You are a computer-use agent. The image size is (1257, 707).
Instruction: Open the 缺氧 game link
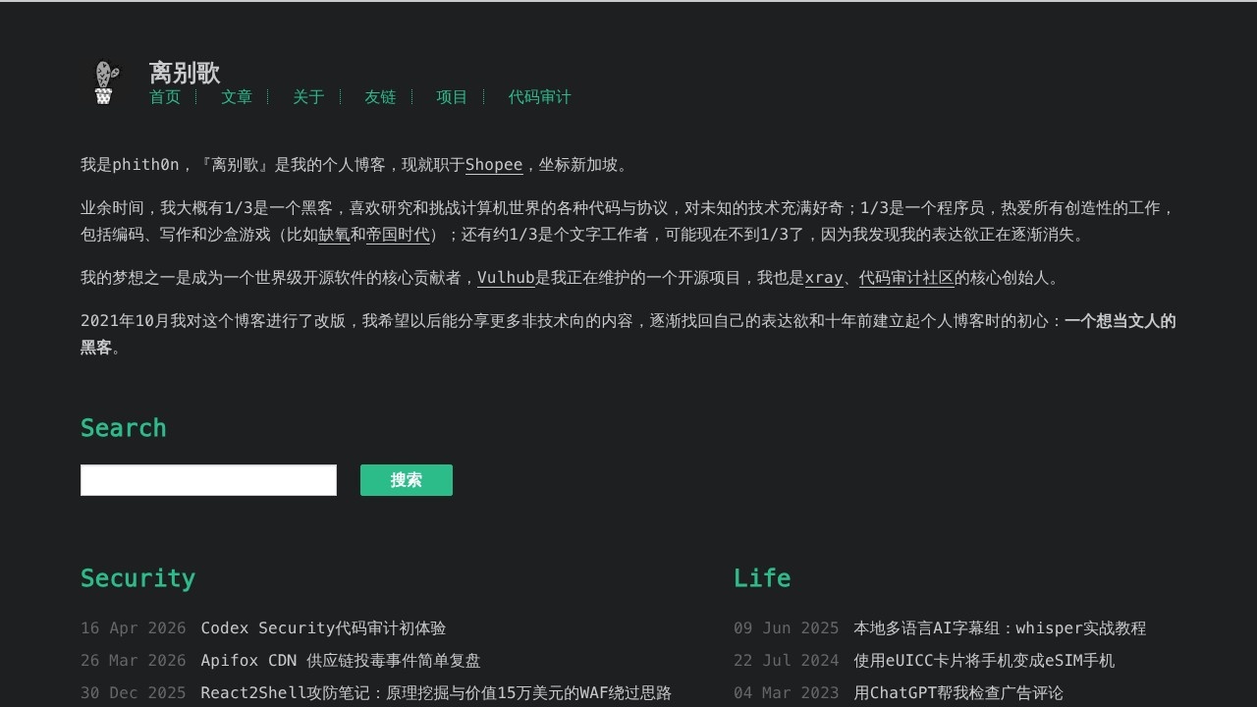point(334,235)
